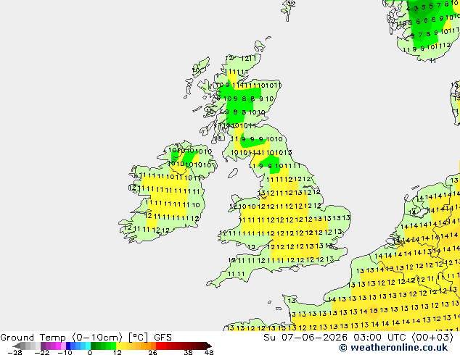Click the (00+03) forecast offset label
Image resolution: width=460 pixels, height=355 pixels.
click(x=432, y=337)
